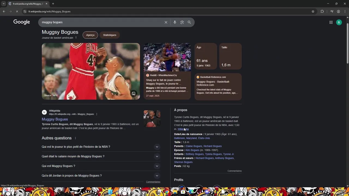349x196 pixels.
Task: Open the Wikipedia result thumbnail image
Action: [152, 119]
